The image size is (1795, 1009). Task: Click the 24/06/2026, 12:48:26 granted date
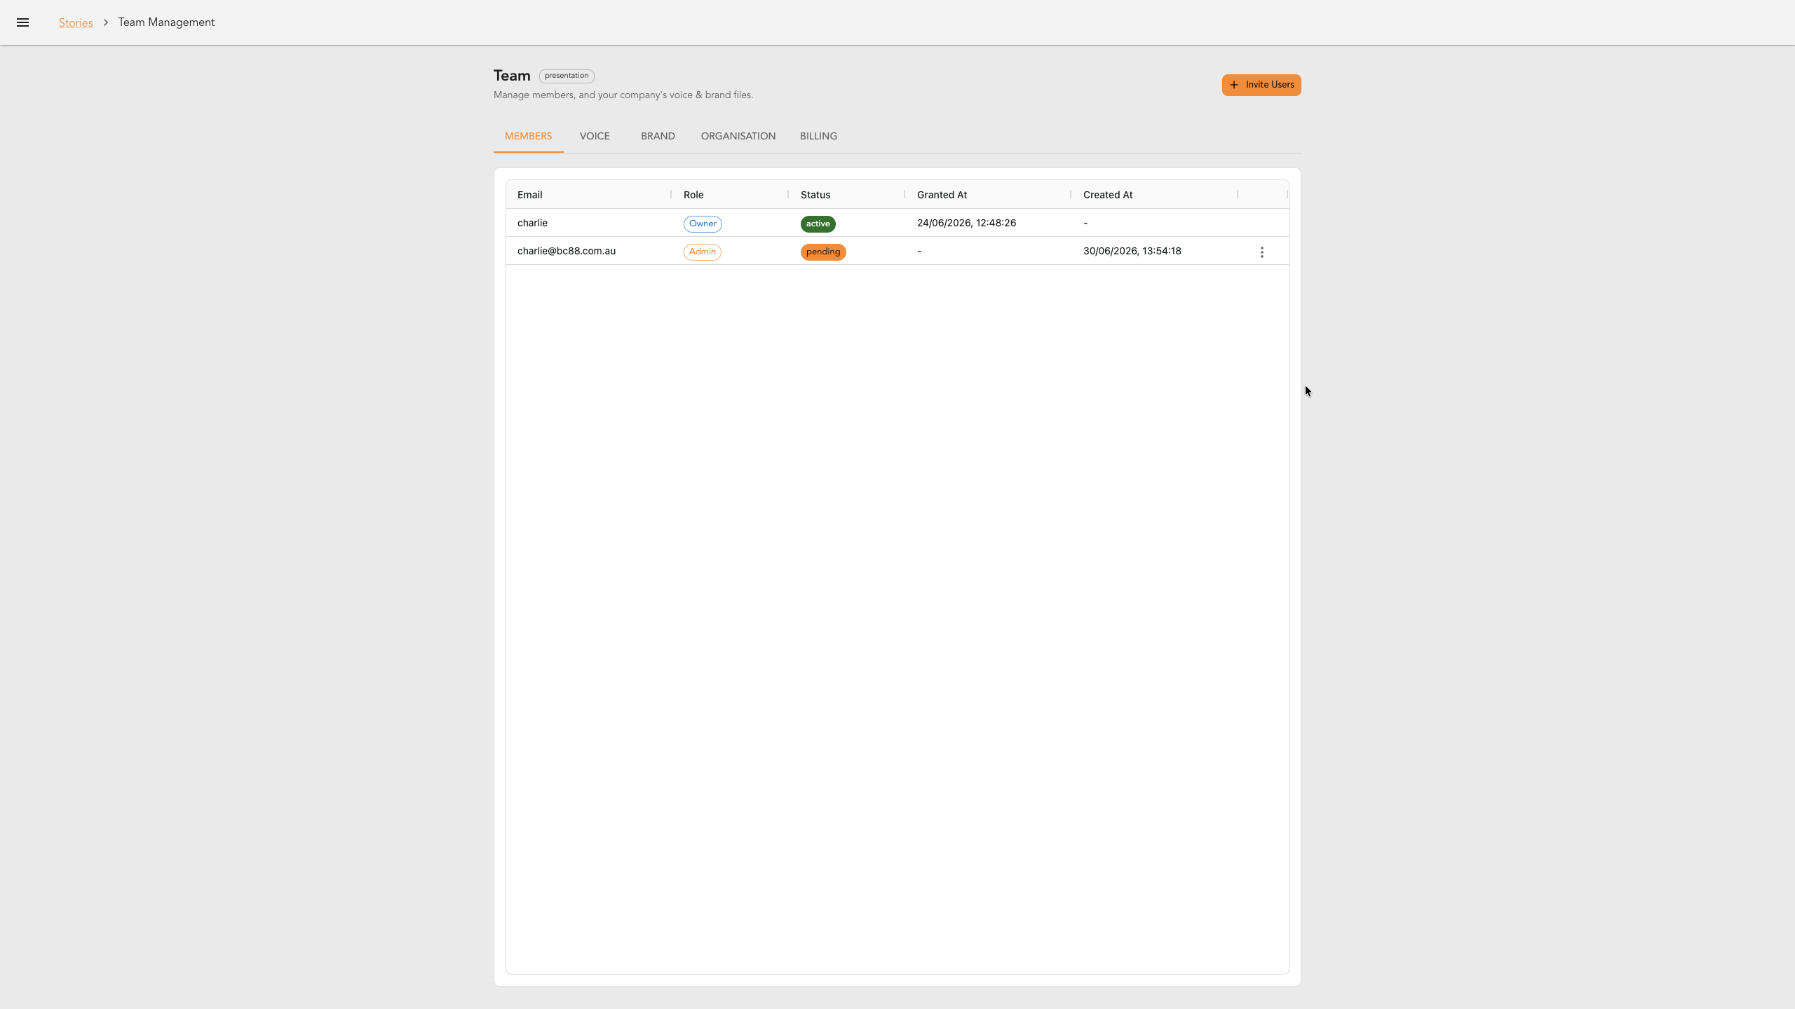(966, 223)
